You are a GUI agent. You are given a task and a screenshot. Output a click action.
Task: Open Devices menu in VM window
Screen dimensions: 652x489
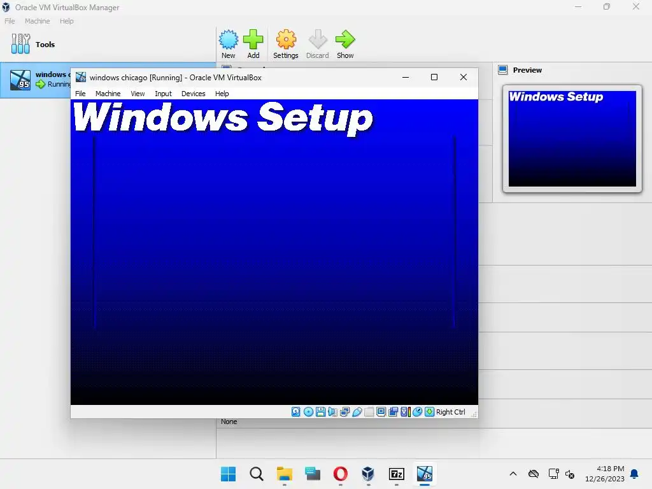(x=194, y=94)
